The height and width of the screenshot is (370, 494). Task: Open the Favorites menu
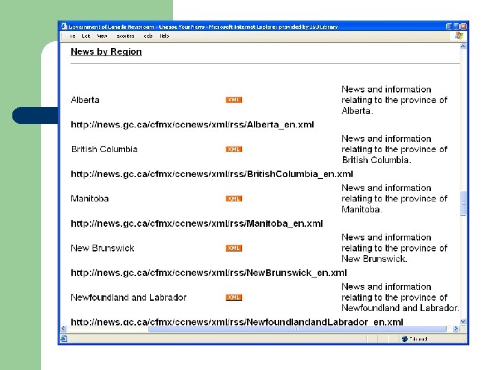pyautogui.click(x=126, y=36)
